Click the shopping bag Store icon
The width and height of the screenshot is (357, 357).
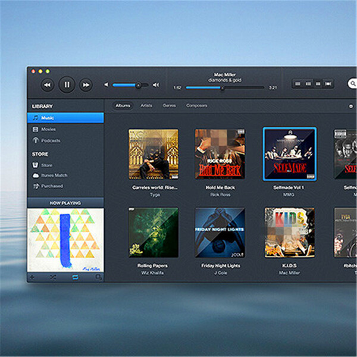pyautogui.click(x=35, y=165)
